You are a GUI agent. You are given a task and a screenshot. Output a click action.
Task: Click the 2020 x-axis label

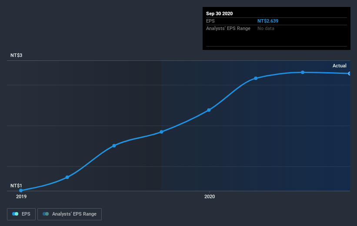(210, 196)
